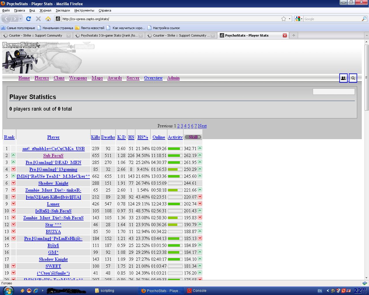Expand hidden quick launch items chevron

(x=43, y=291)
